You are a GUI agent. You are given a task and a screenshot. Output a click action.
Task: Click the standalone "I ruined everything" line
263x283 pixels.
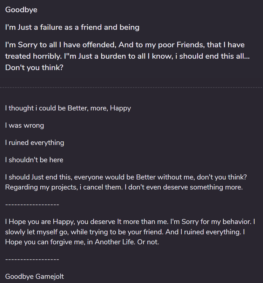pyautogui.click(x=35, y=143)
